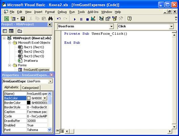Click the Help question mark icon
Image resolution: width=179 pixels, height=136 pixels.
coord(130,19)
